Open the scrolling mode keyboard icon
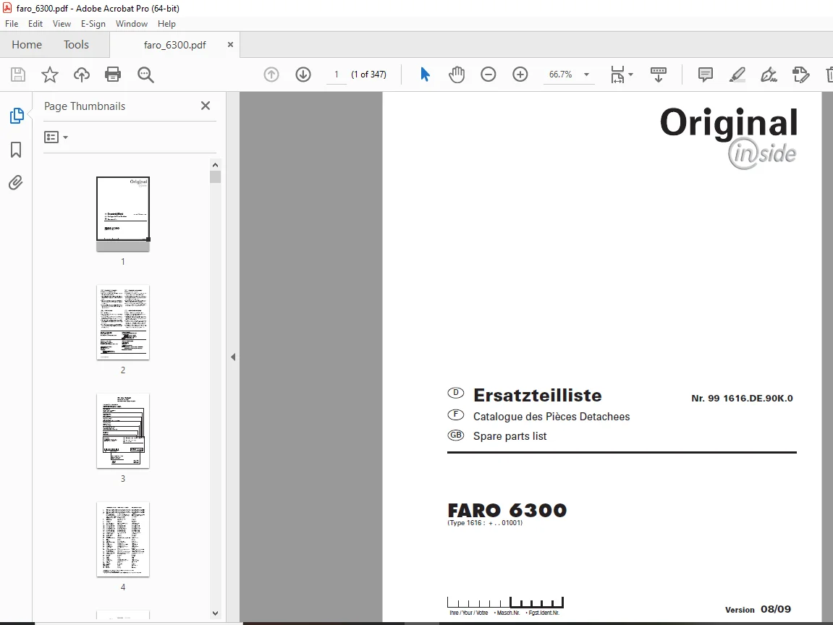The image size is (833, 625). tap(658, 75)
